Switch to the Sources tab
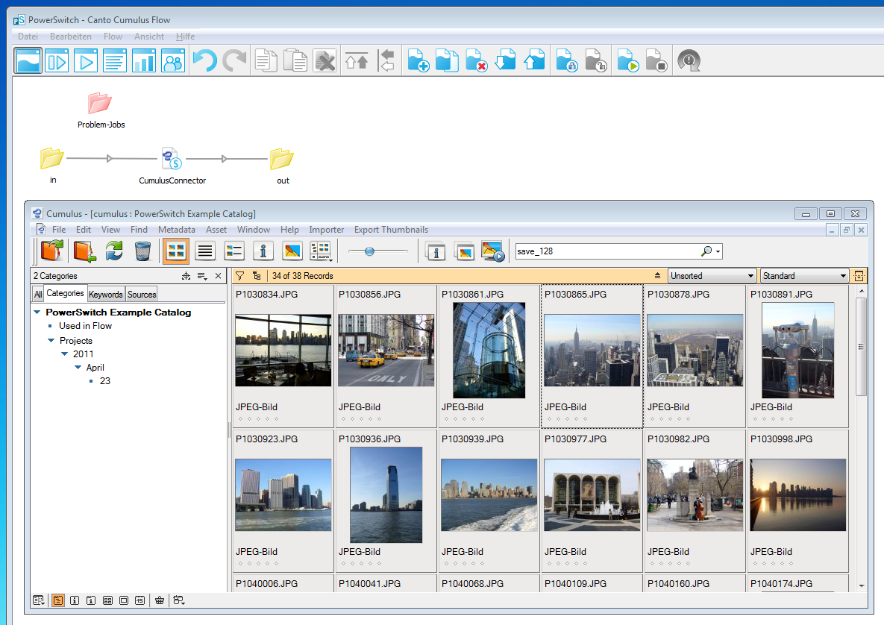This screenshot has width=884, height=625. coord(142,294)
